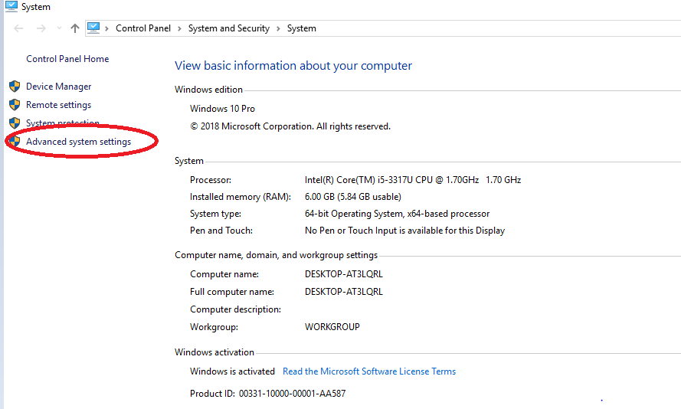Open the recent locations dropdown arrow
The image size is (681, 409).
click(x=60, y=28)
